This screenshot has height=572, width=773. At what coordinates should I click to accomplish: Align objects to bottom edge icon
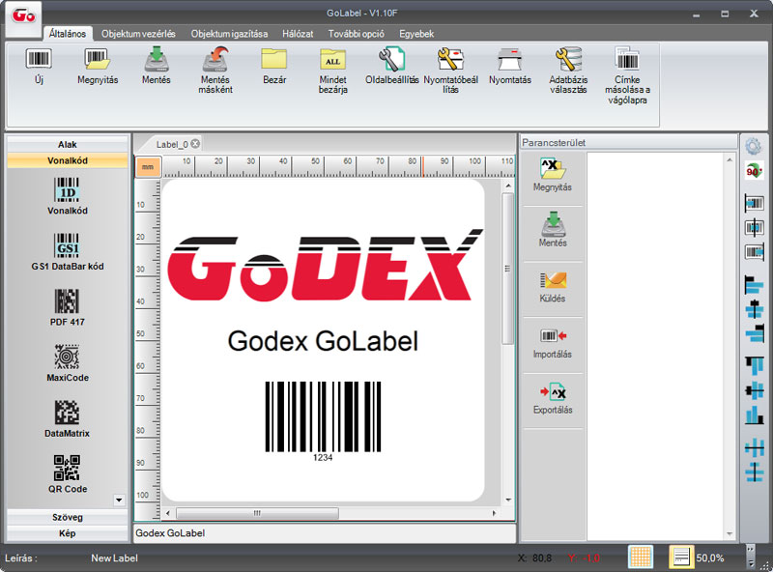pos(755,415)
